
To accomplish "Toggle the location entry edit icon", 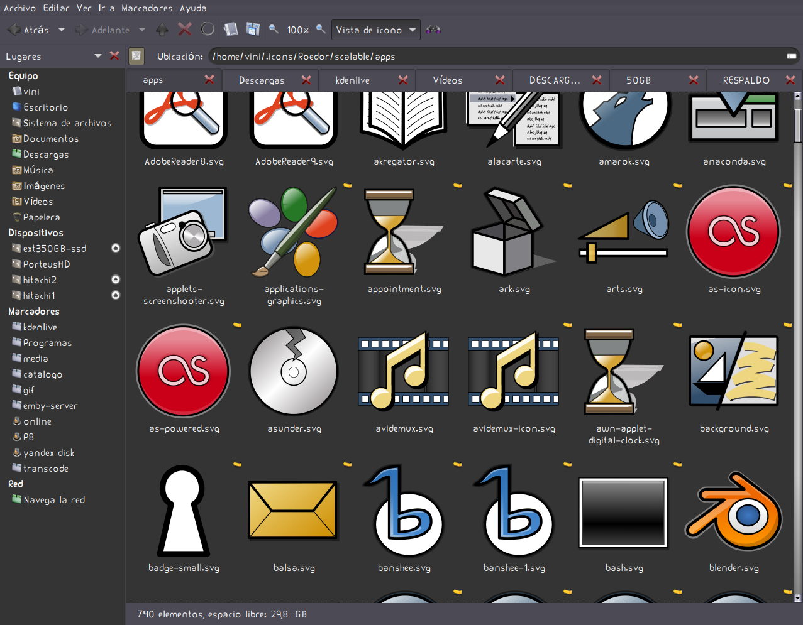I will (x=136, y=56).
